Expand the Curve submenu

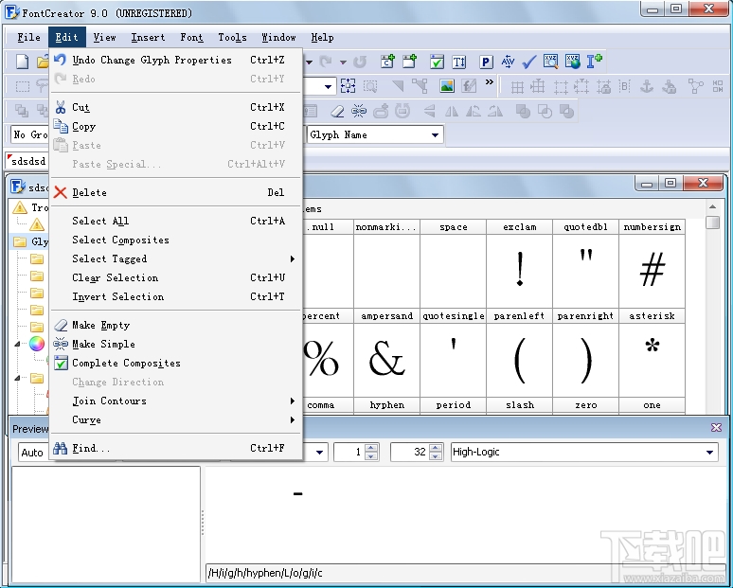pos(176,419)
